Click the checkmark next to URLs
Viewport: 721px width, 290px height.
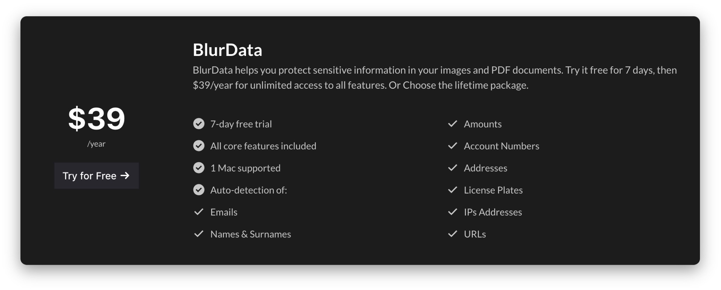452,234
